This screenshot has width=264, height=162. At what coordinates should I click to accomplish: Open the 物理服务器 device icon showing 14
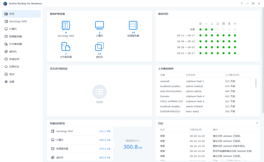pos(133,25)
